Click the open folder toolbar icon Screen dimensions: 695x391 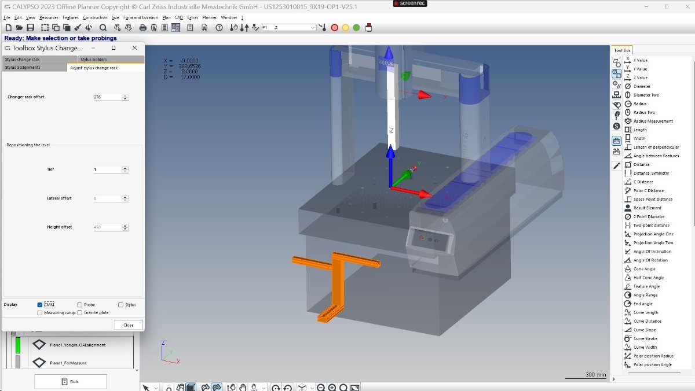(19, 27)
